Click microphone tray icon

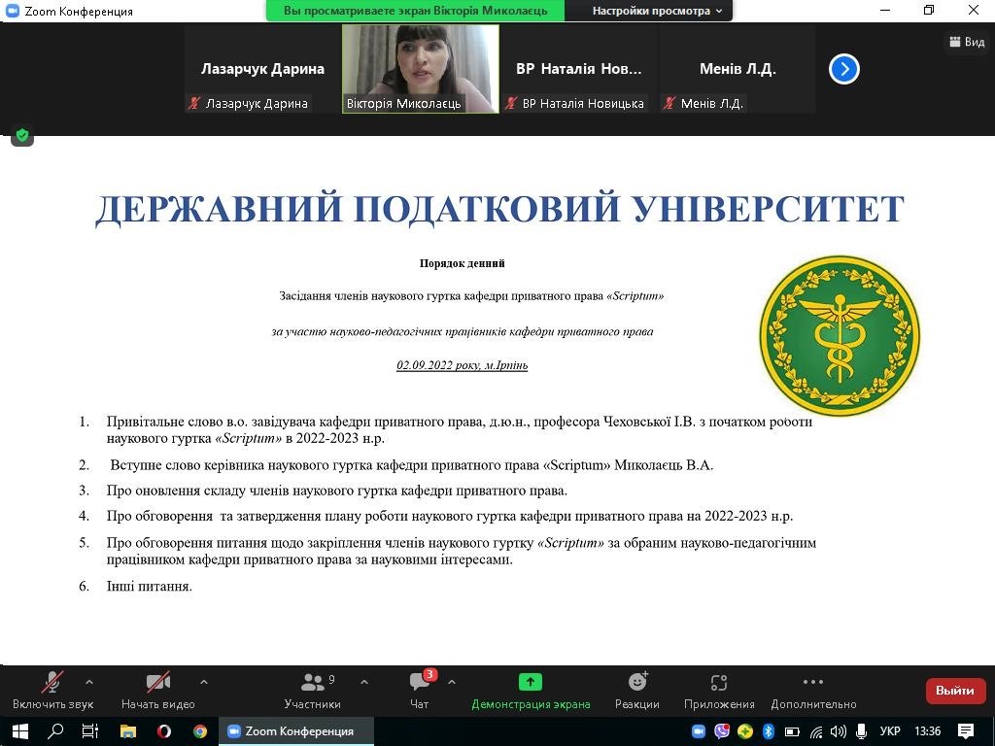[x=862, y=731]
